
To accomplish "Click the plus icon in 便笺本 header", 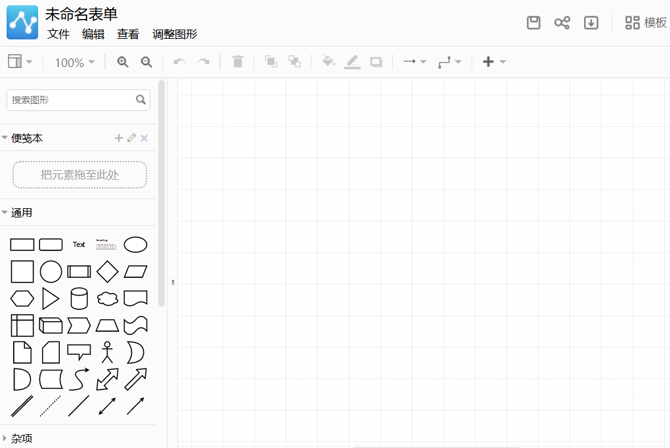I will pos(119,138).
